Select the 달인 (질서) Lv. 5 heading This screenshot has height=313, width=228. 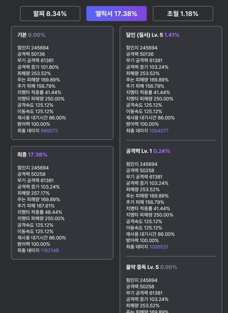144,35
